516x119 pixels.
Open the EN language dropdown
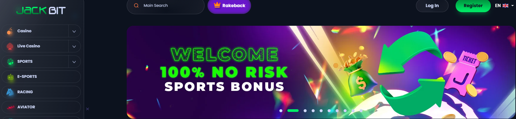tap(504, 6)
